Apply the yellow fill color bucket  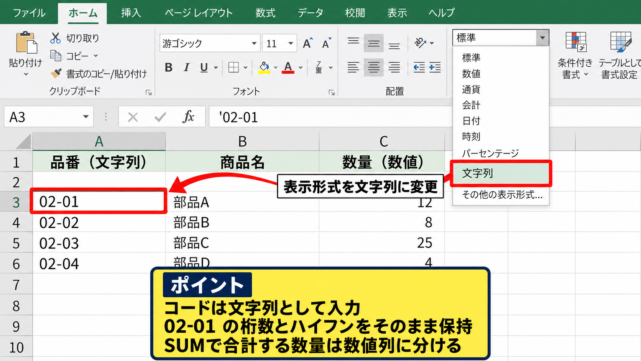(x=264, y=68)
